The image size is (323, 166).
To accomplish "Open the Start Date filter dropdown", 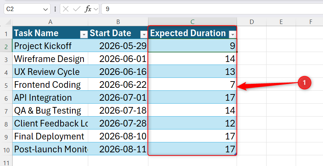I will click(144, 35).
